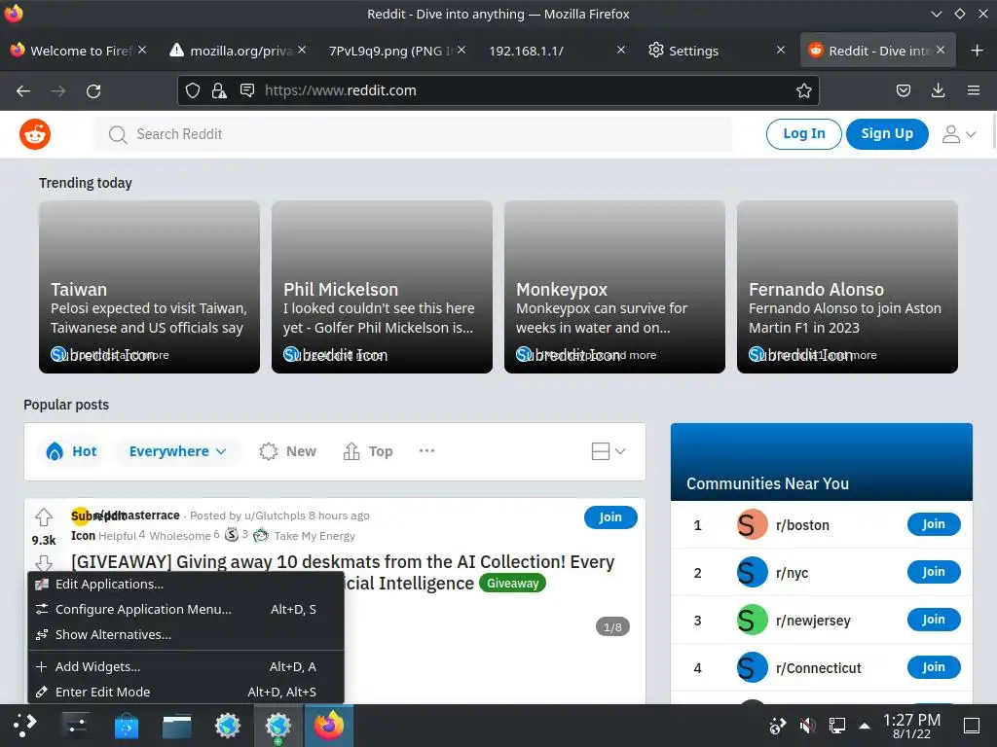This screenshot has height=747, width=997.
Task: Open the Taiwan trending card
Action: pos(149,287)
